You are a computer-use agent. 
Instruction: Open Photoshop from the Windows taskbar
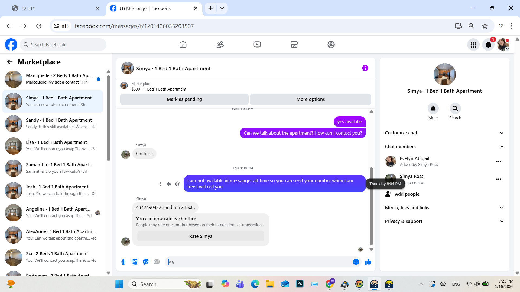point(300,284)
